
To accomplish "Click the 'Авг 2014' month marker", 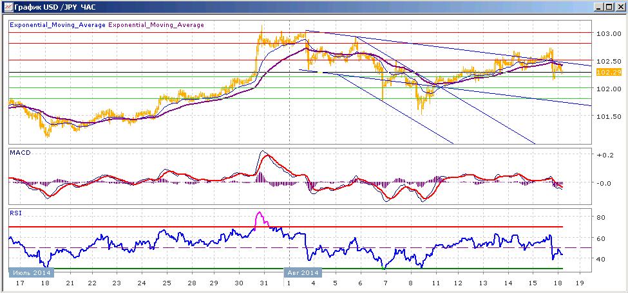I will point(303,272).
